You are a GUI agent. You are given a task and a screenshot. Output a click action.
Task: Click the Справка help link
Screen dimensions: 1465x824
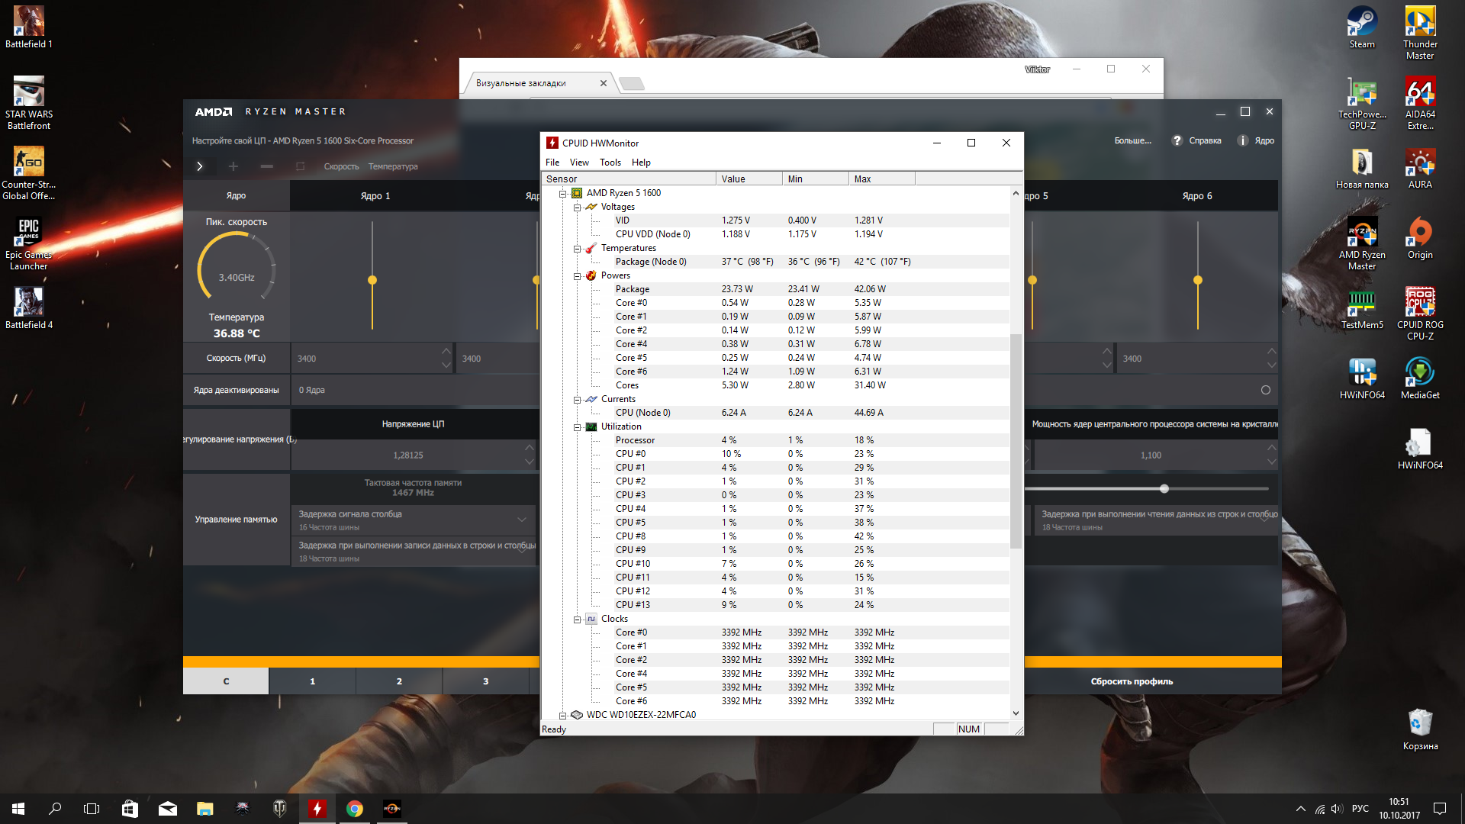coord(1205,141)
